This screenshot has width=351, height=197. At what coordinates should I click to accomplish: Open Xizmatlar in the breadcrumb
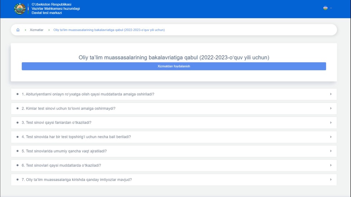(x=37, y=30)
